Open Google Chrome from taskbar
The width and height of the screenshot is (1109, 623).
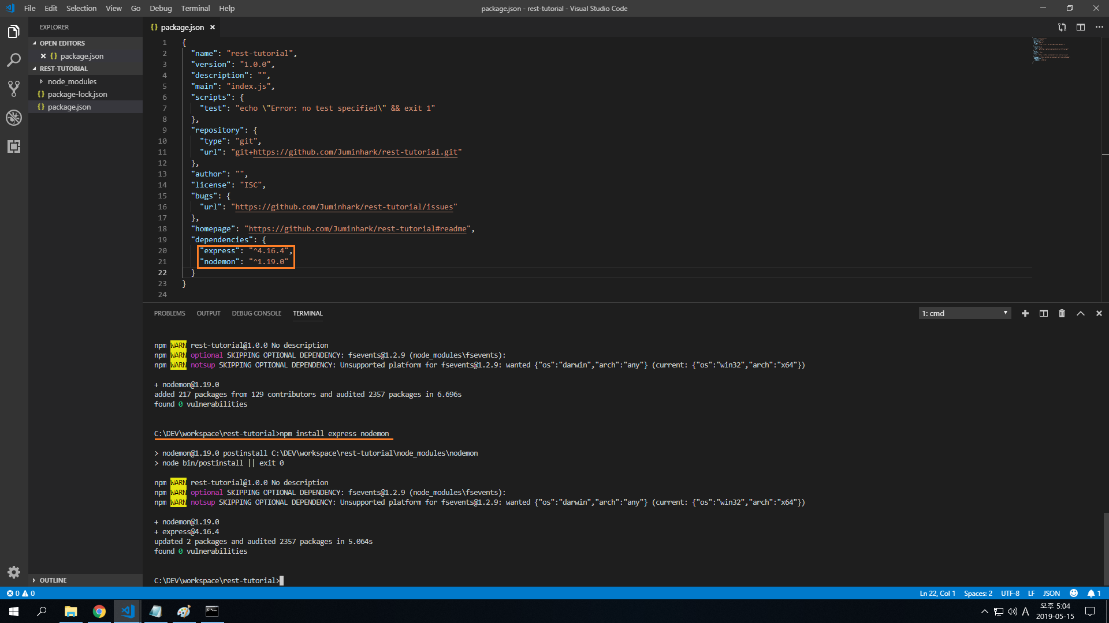(99, 611)
